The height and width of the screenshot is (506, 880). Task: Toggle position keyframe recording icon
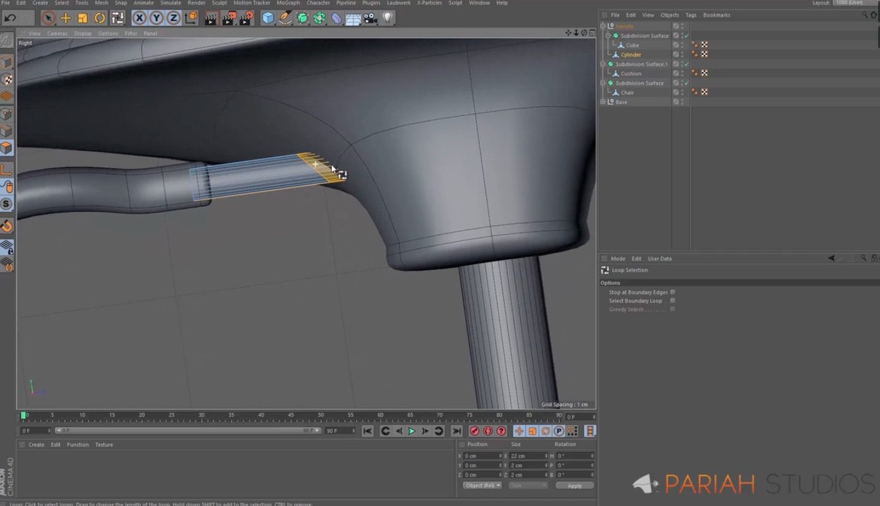tap(519, 431)
